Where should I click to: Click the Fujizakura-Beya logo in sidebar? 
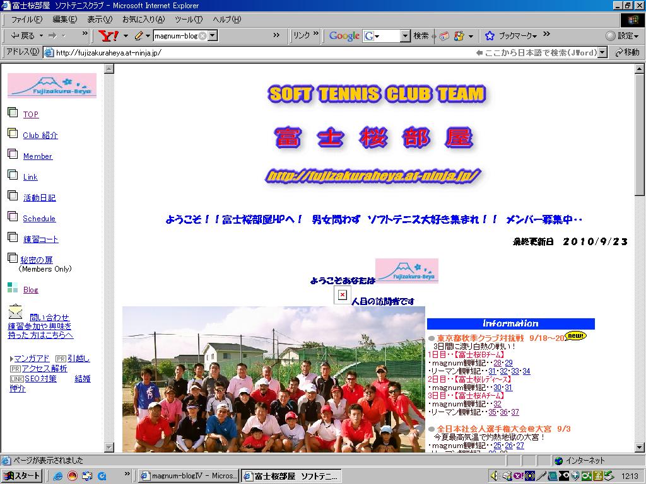coord(52,86)
